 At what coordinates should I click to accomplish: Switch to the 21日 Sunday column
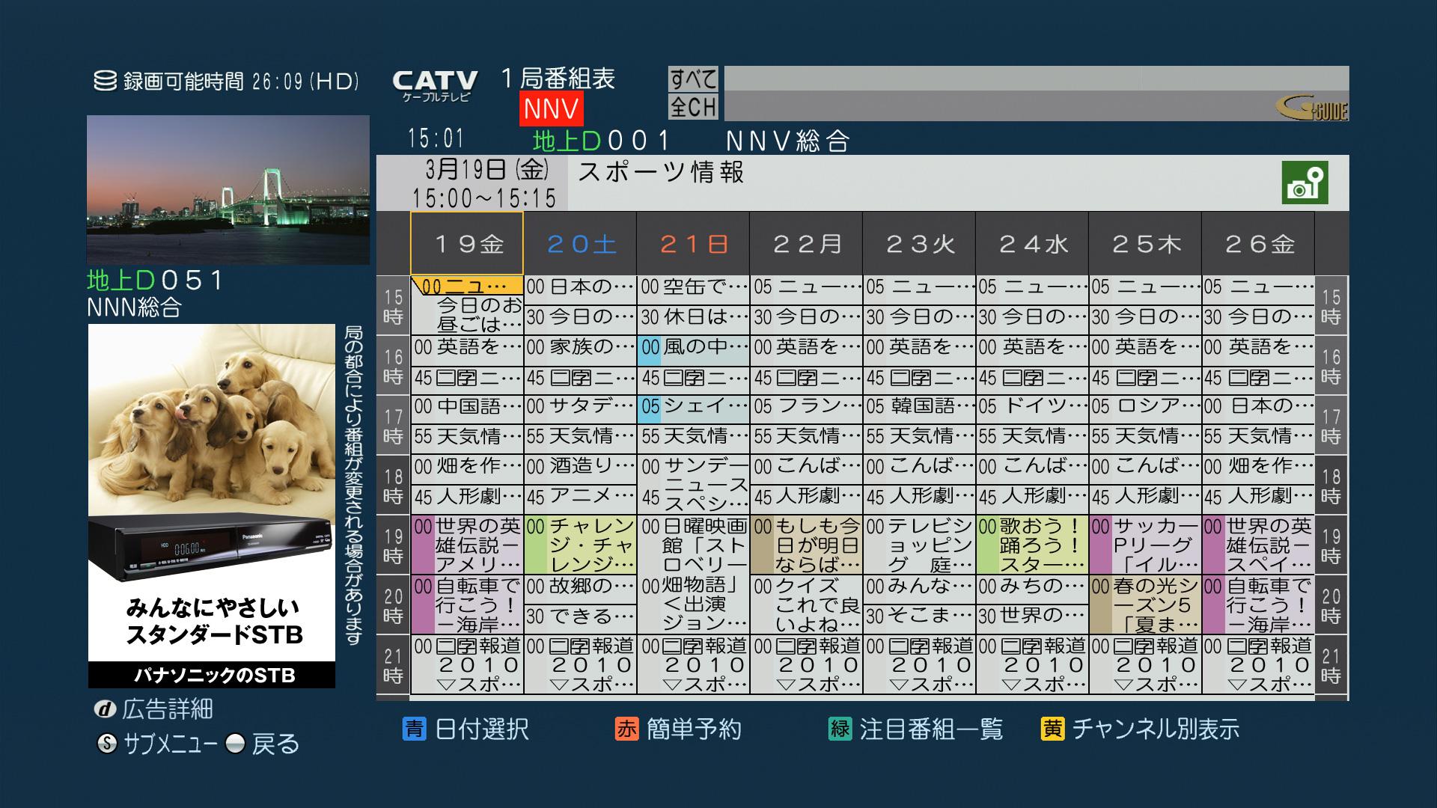693,244
